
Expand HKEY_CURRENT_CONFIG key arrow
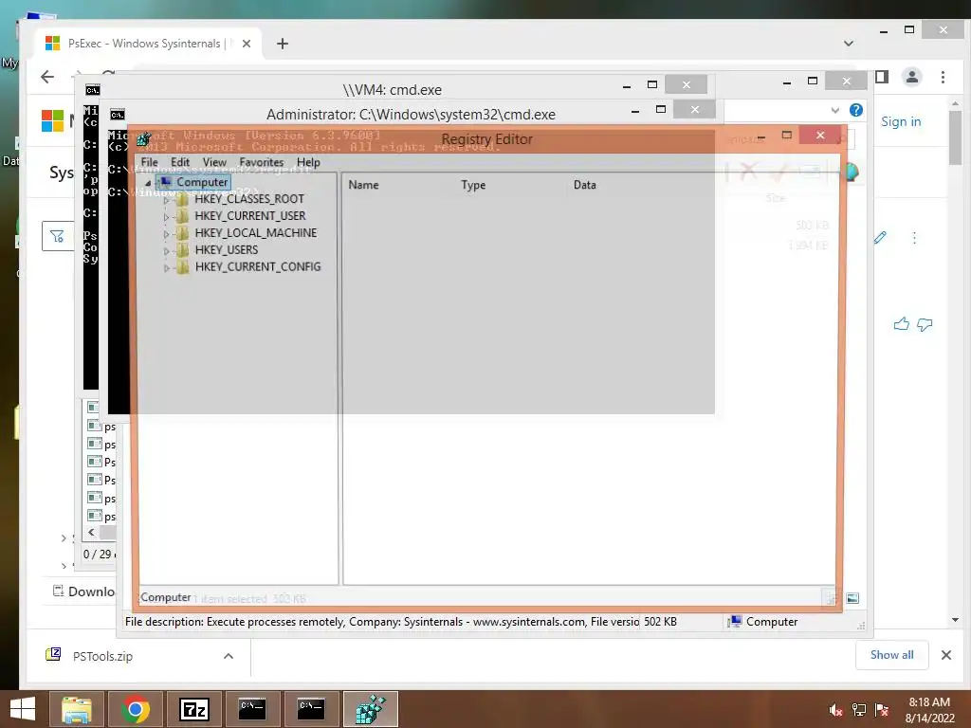(166, 268)
